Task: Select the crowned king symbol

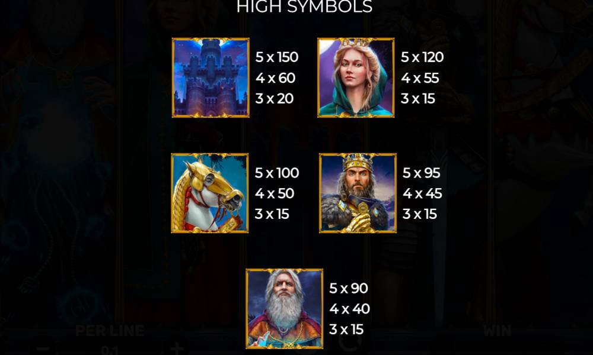Action: (358, 193)
